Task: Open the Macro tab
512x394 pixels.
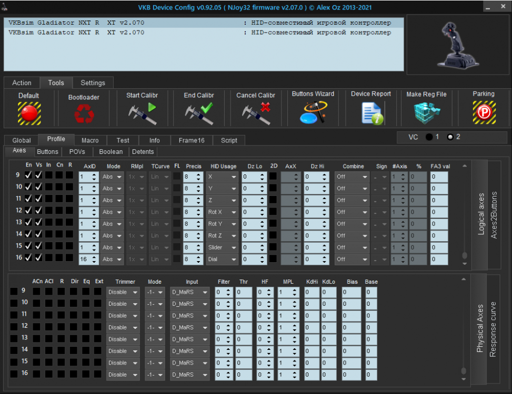Action: (90, 140)
